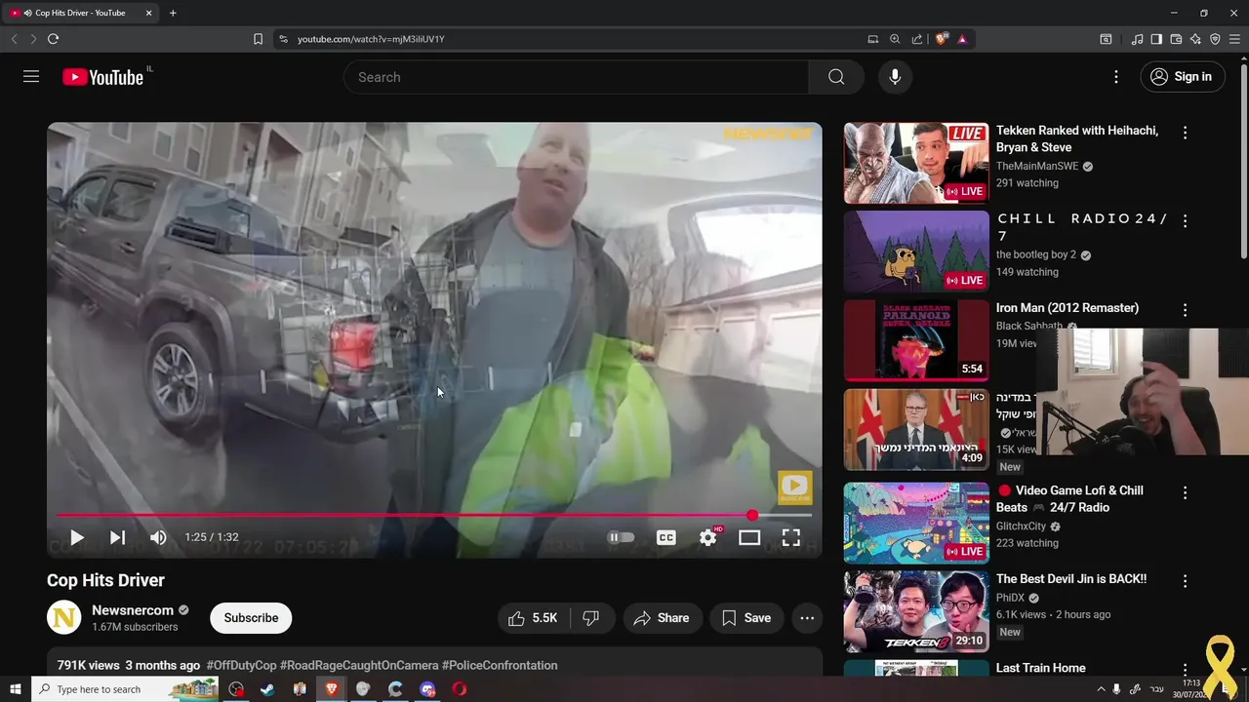The height and width of the screenshot is (702, 1249).
Task: Open more actions menu beside Save
Action: click(x=807, y=618)
